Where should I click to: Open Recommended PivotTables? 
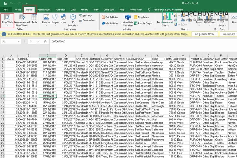[x=21, y=20]
